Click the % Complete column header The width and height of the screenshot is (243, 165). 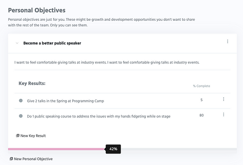(x=202, y=86)
